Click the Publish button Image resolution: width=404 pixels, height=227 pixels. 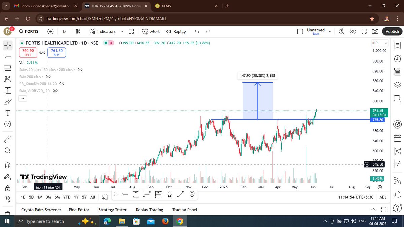pos(392,31)
